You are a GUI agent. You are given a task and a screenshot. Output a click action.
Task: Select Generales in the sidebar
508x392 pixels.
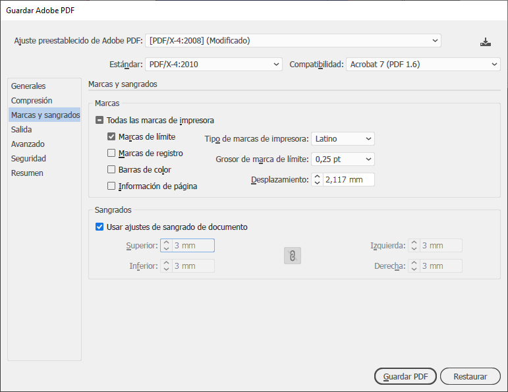pyautogui.click(x=44, y=86)
